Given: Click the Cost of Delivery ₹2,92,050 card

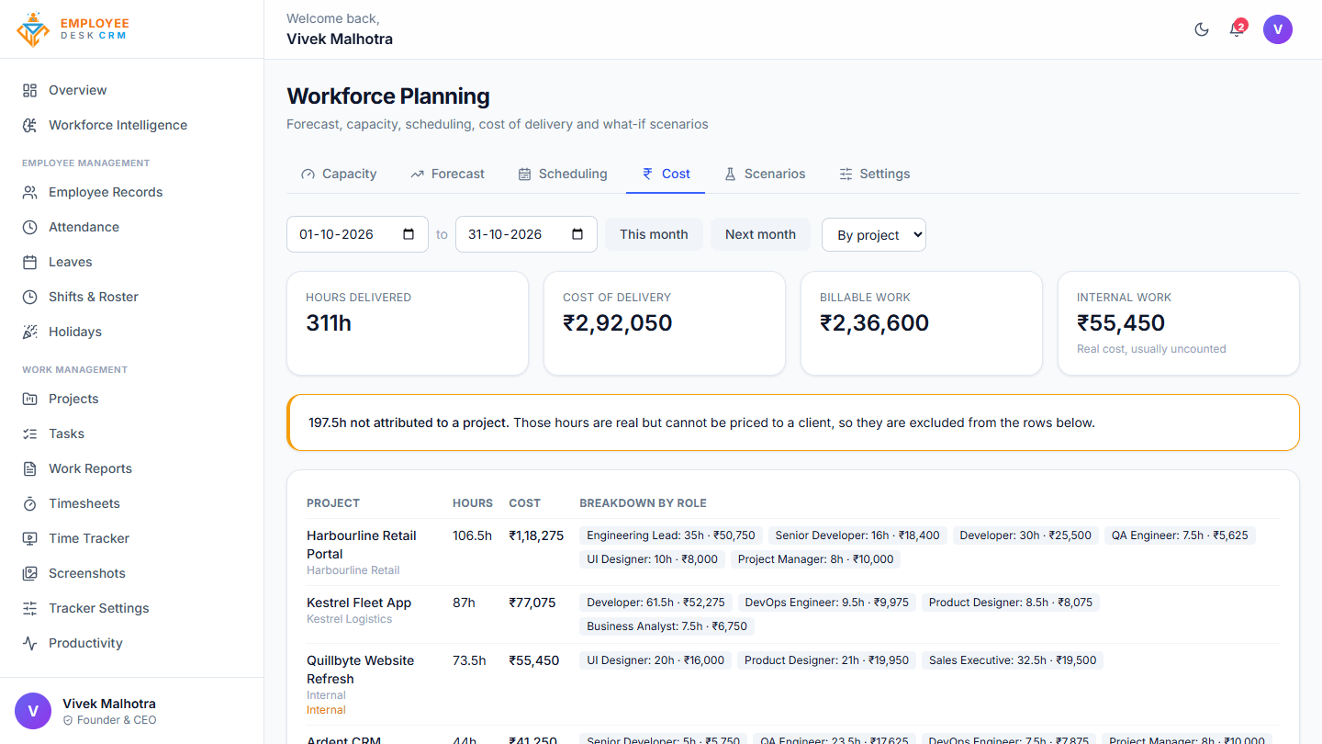Looking at the screenshot, I should click(665, 323).
